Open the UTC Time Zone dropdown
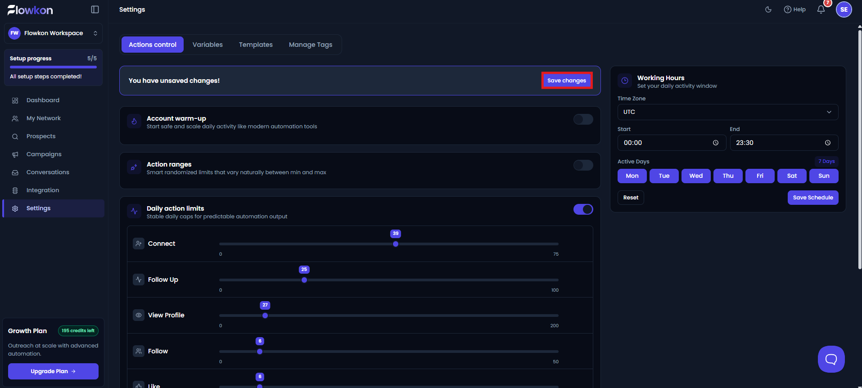Image resolution: width=862 pixels, height=388 pixels. pos(727,112)
